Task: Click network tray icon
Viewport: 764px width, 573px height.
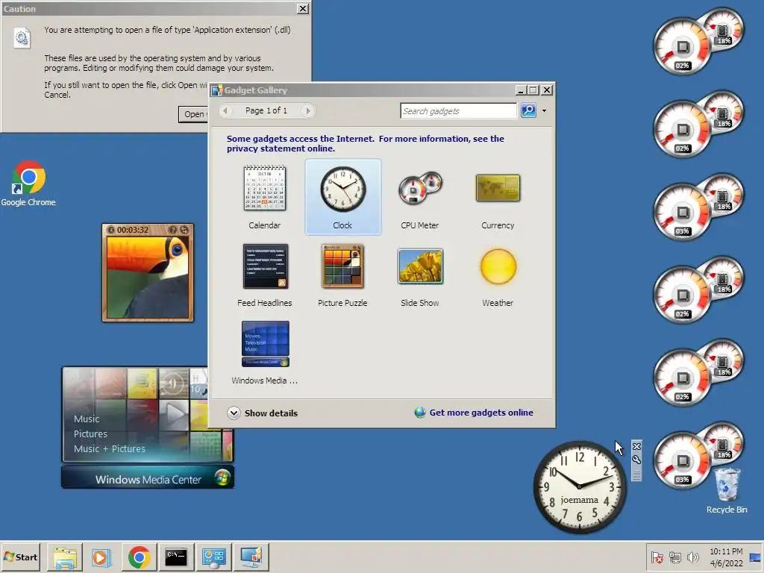Action: (x=674, y=557)
